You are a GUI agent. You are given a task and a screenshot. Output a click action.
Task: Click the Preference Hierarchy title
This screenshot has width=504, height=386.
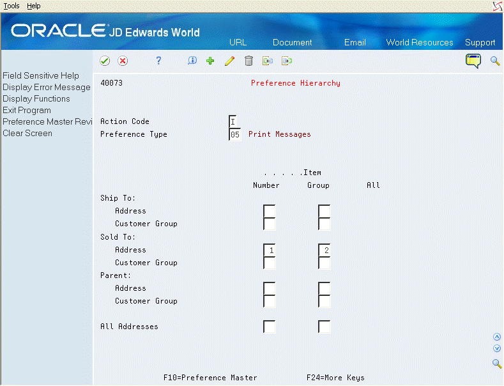tap(296, 83)
